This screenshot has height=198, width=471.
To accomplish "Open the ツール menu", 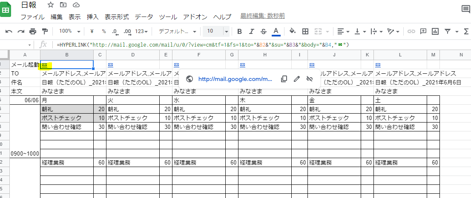I will coord(168,17).
